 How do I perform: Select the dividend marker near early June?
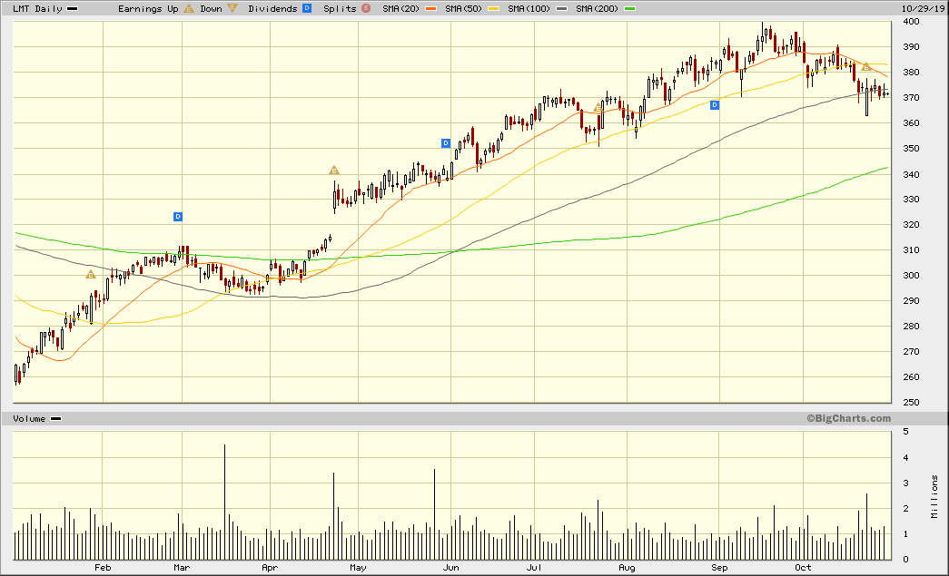pos(446,143)
